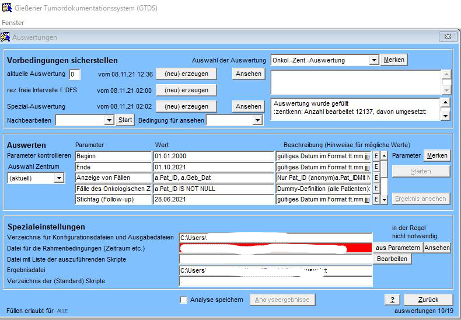The width and height of the screenshot is (461, 320).
Task: Click the Ende parameter value field
Action: click(x=212, y=167)
